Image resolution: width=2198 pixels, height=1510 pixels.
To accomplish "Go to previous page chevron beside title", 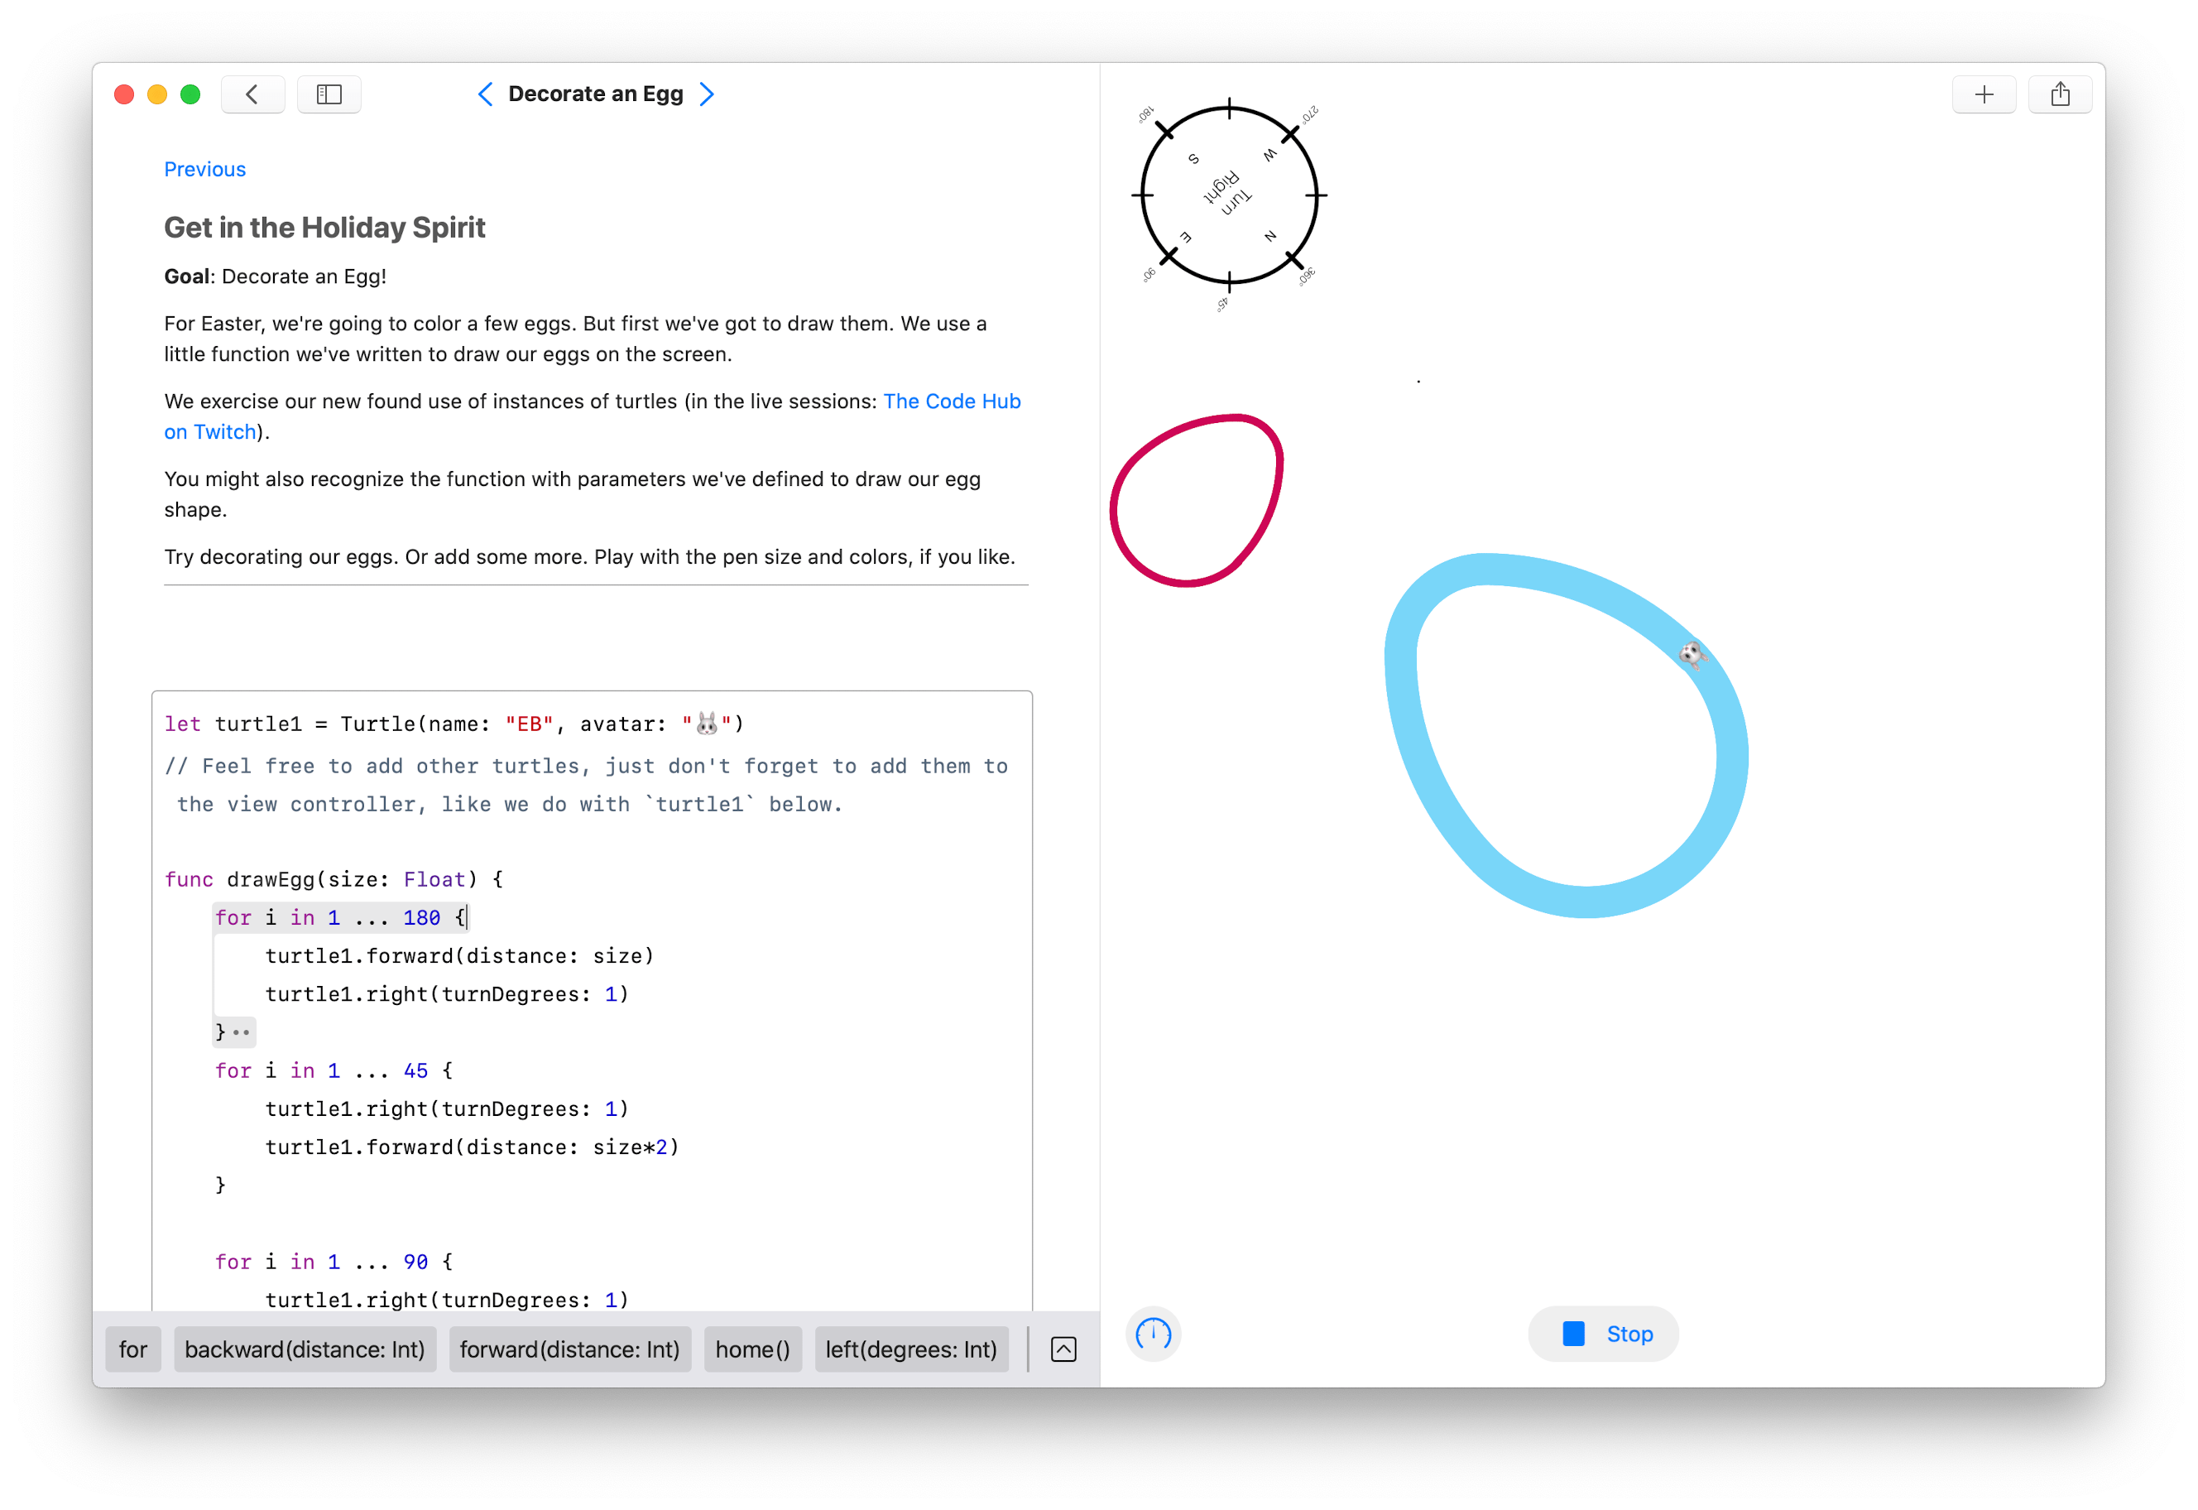I will click(485, 94).
